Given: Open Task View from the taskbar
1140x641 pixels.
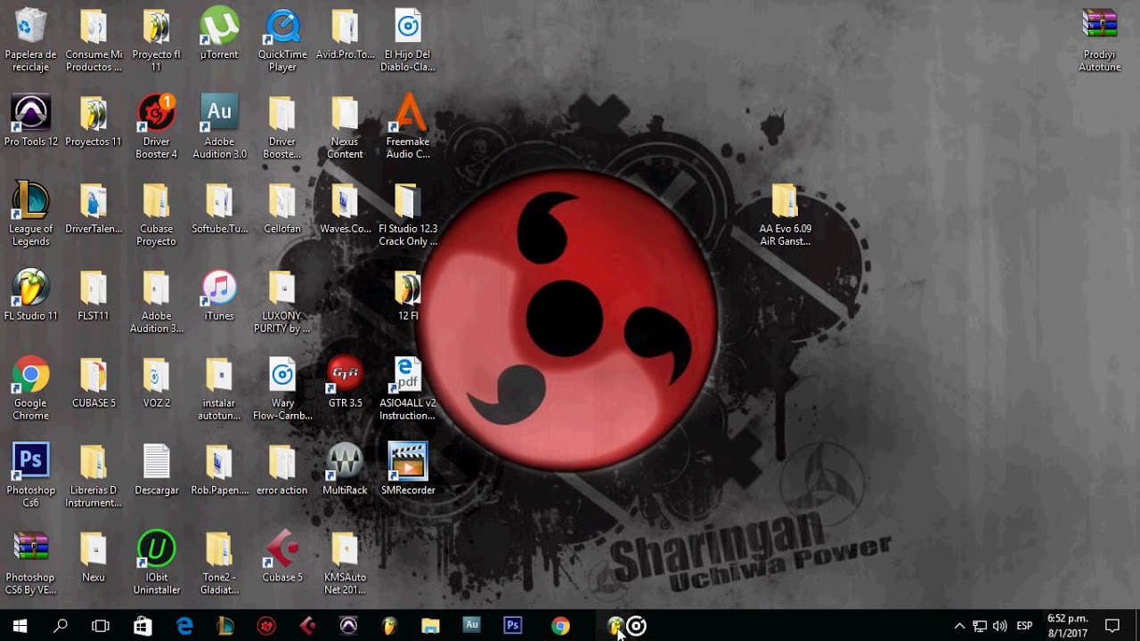Looking at the screenshot, I should pos(101,626).
